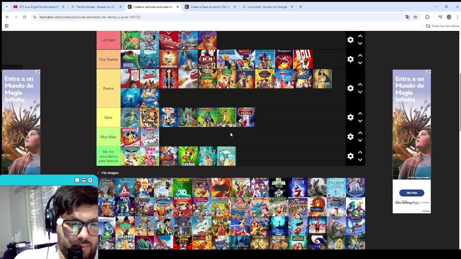Open settings gear for Buena tier
This screenshot has height=259, width=461.
coord(350,88)
